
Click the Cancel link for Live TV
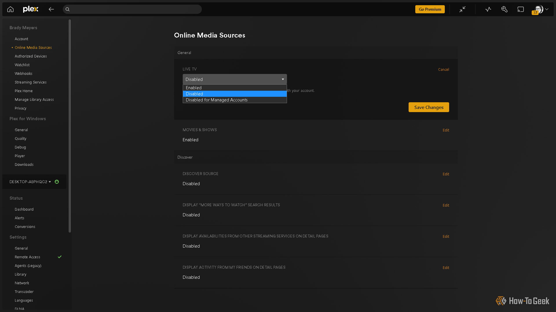443,69
